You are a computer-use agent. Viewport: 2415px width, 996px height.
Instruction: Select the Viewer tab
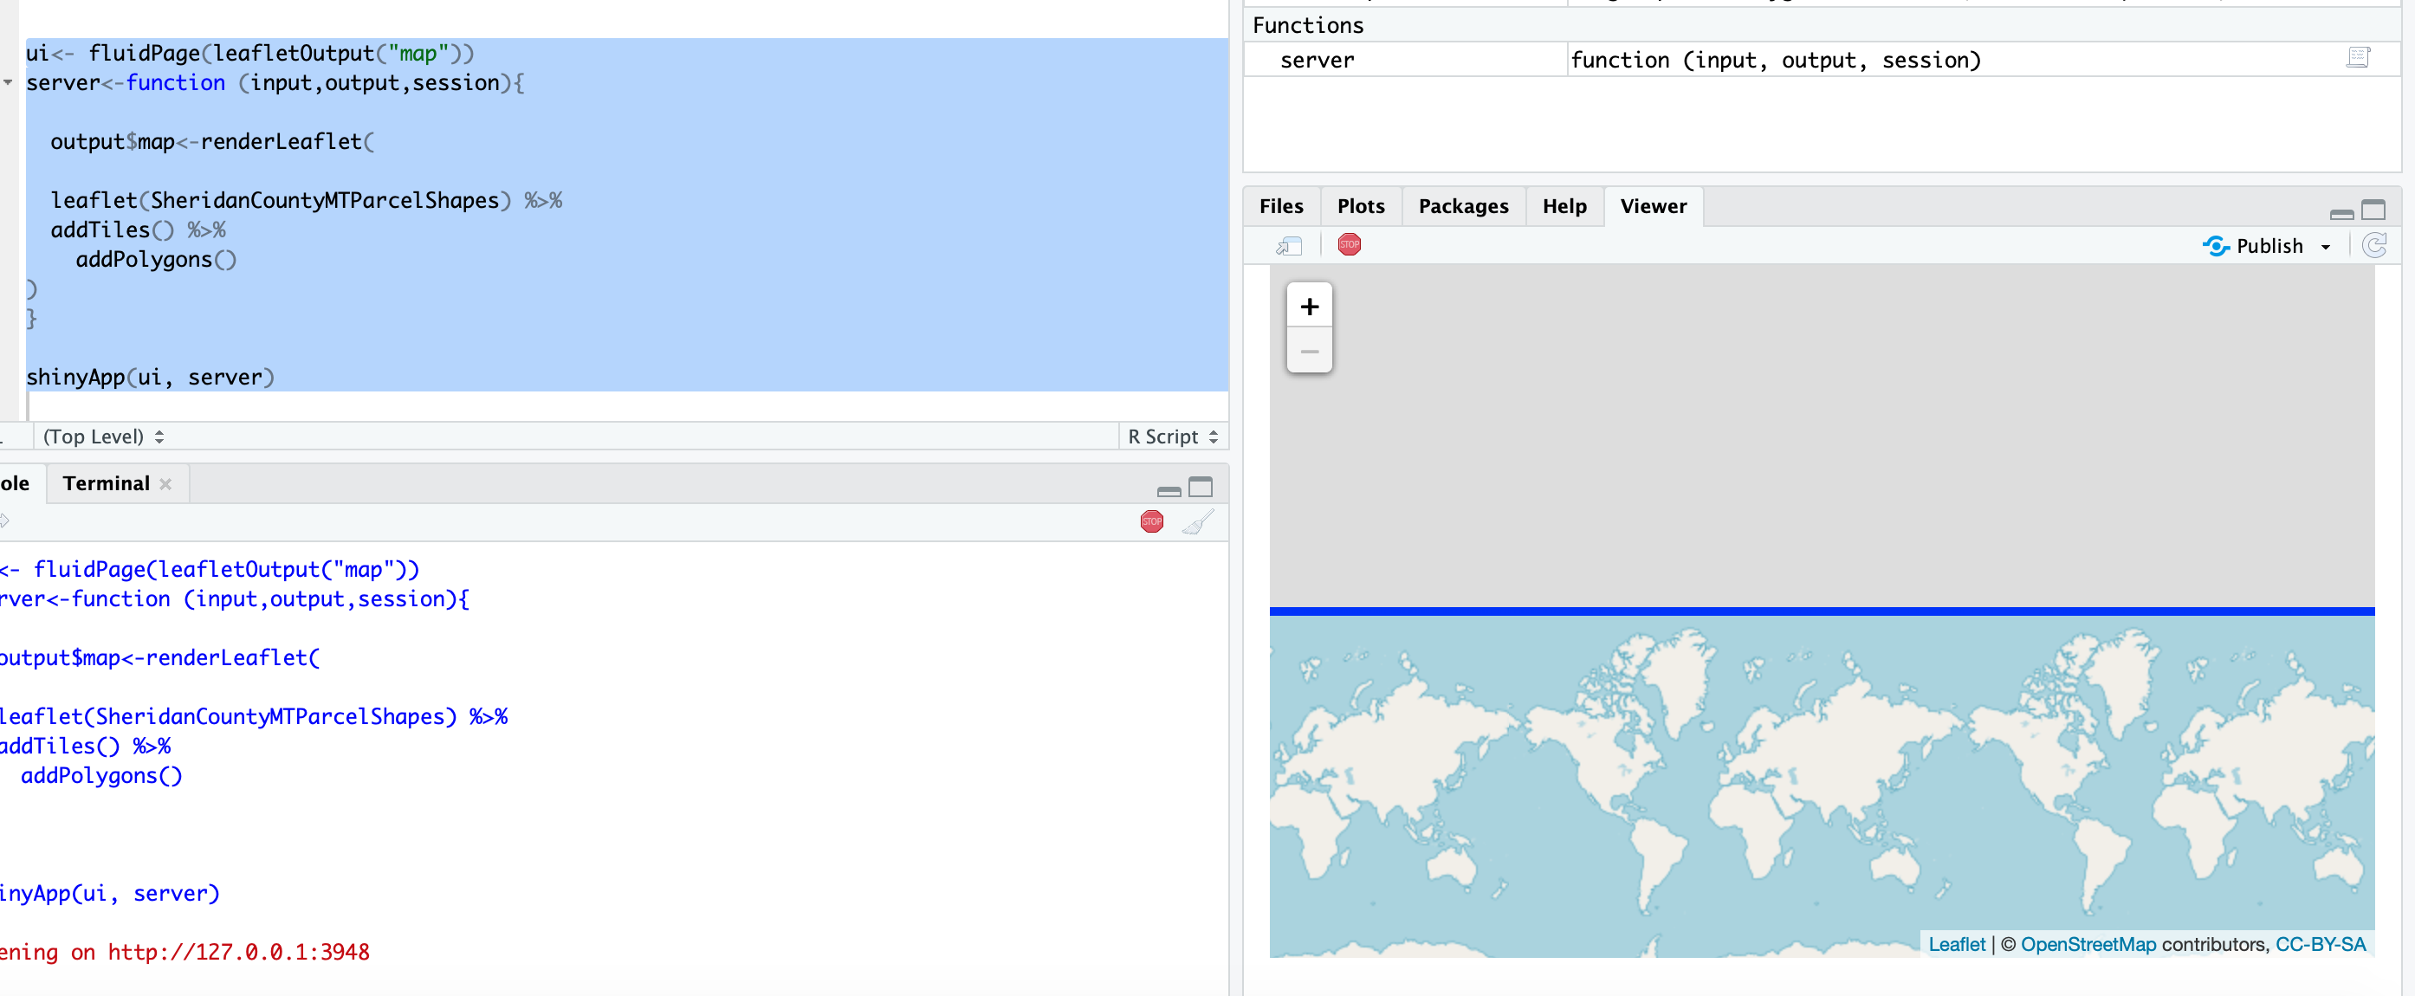(1653, 206)
